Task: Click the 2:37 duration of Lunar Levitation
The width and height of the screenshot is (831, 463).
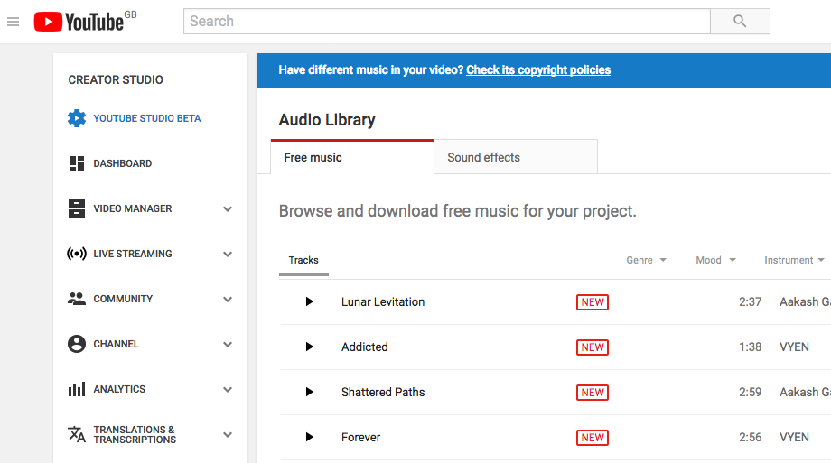Action: [750, 302]
